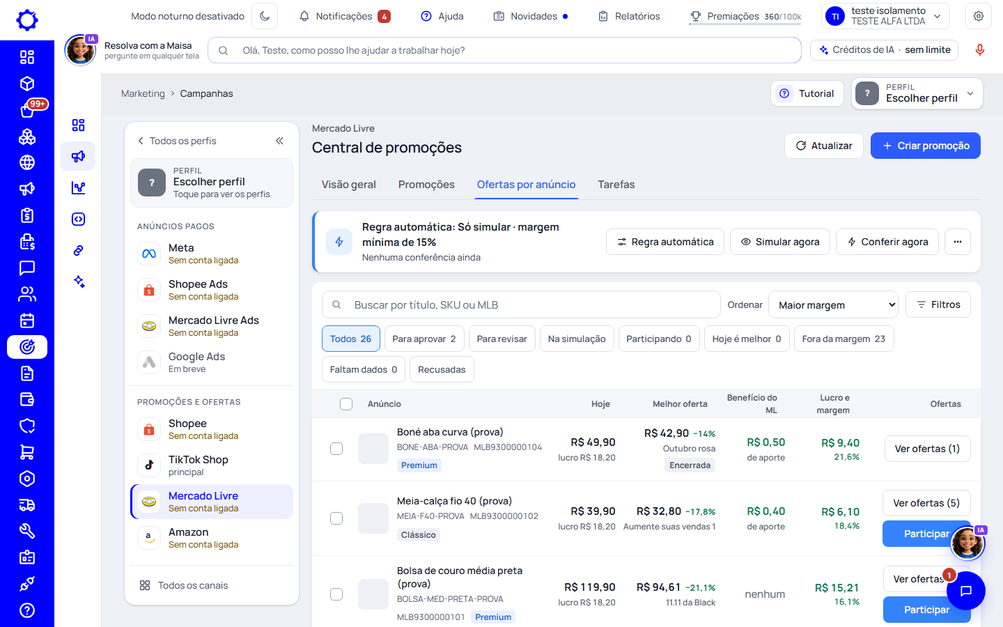Open the analytics chart icon in secondary sidebar
The width and height of the screenshot is (1003, 627).
[78, 187]
